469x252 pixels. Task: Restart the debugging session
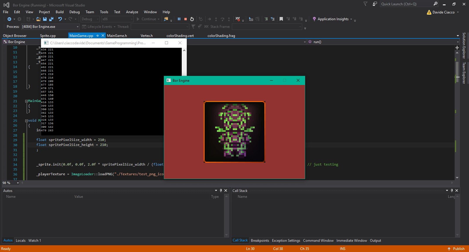click(x=192, y=19)
